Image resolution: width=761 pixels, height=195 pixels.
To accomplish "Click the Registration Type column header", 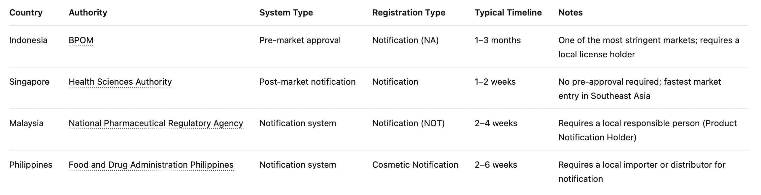I will (409, 13).
